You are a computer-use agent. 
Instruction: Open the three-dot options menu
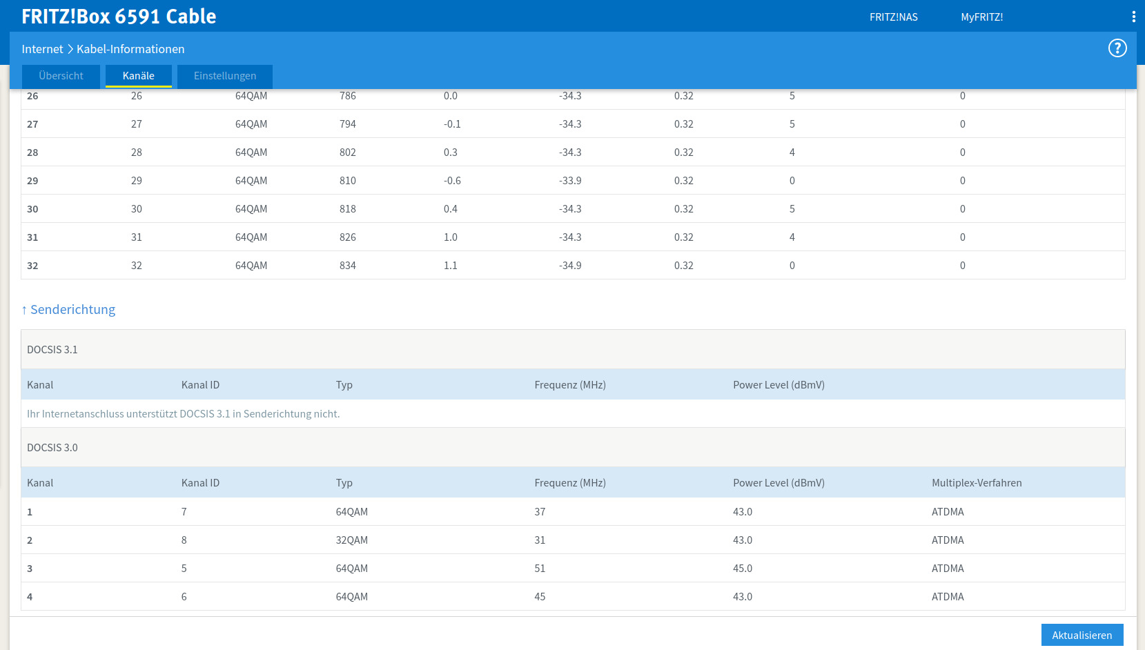[x=1133, y=17]
